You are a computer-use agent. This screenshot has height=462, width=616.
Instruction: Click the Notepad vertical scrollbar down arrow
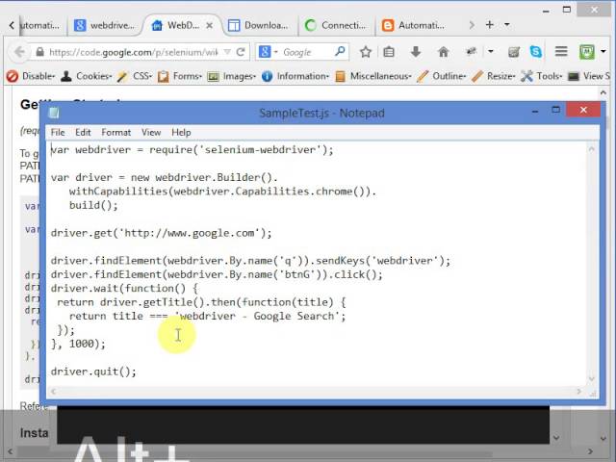(592, 378)
